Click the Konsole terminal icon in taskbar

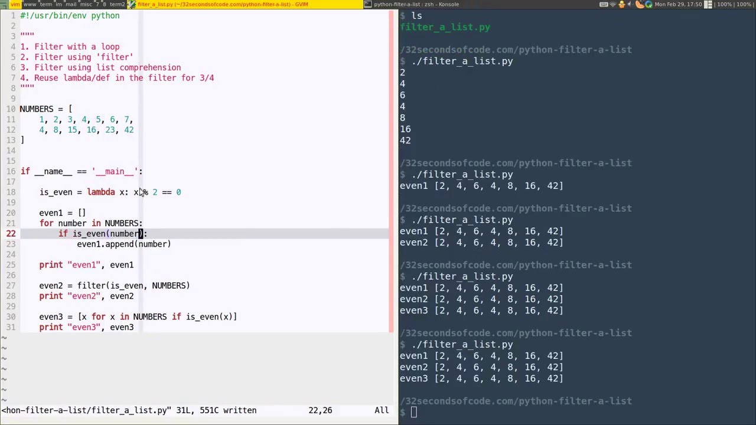[x=368, y=4]
